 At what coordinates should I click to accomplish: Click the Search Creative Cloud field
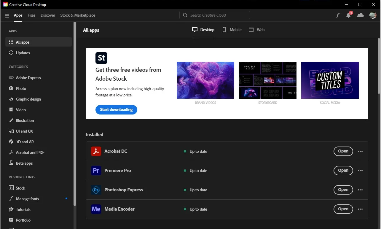click(x=215, y=15)
